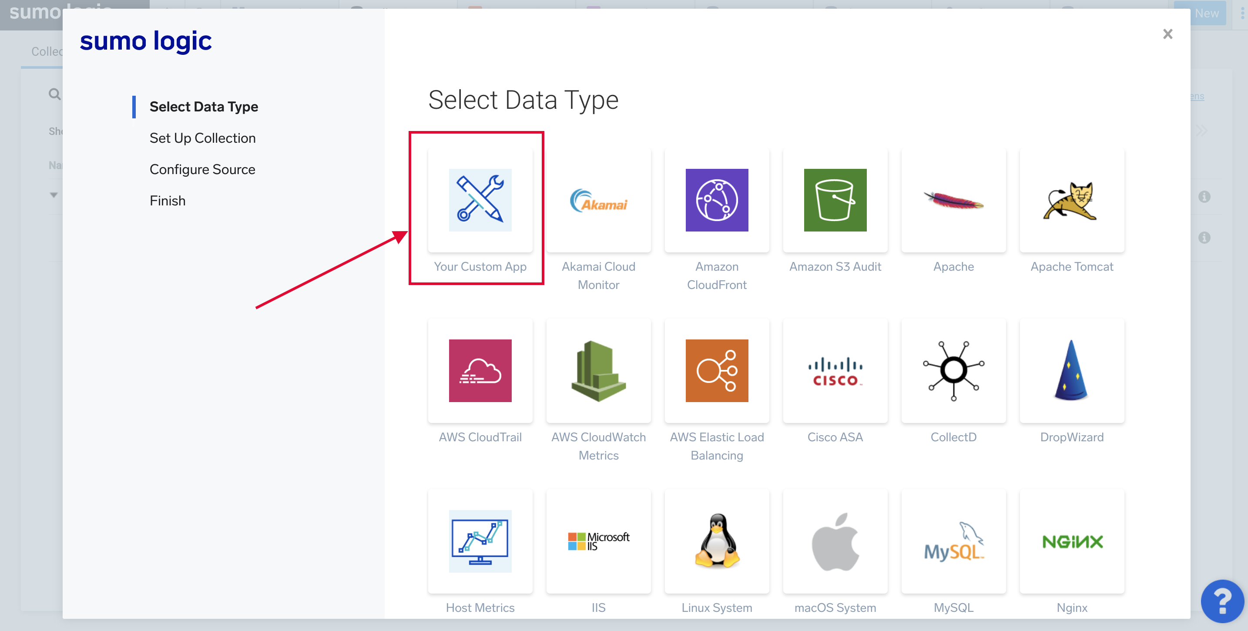
Task: Select the MySQL data type
Action: coord(953,541)
